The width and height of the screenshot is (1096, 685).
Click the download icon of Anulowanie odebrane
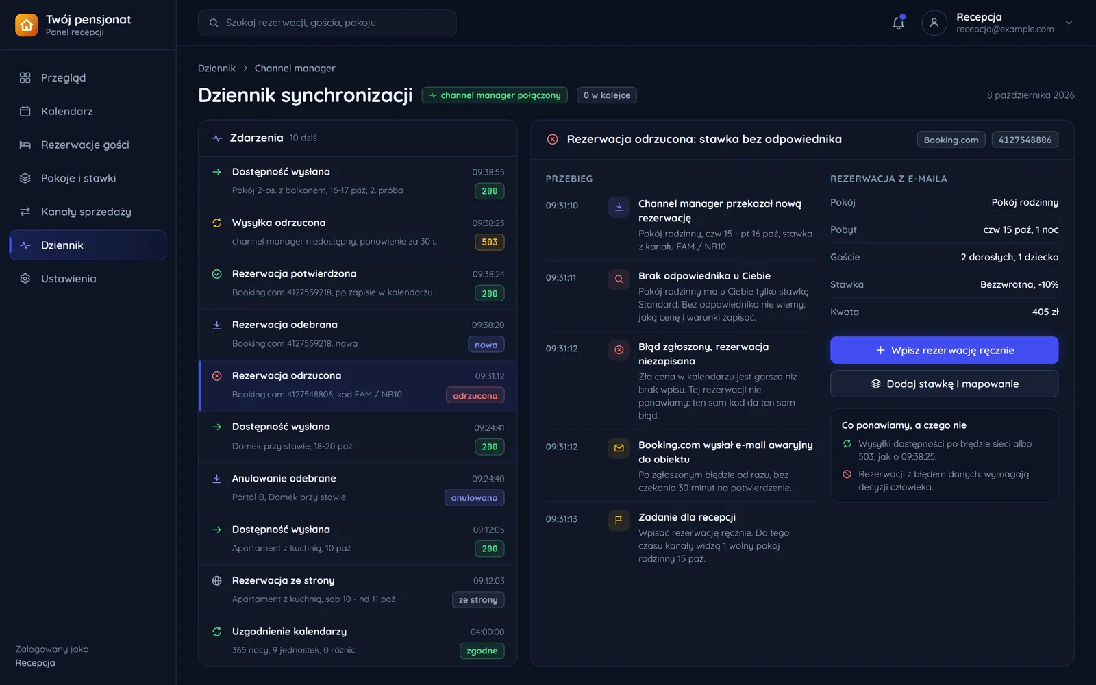tap(217, 478)
